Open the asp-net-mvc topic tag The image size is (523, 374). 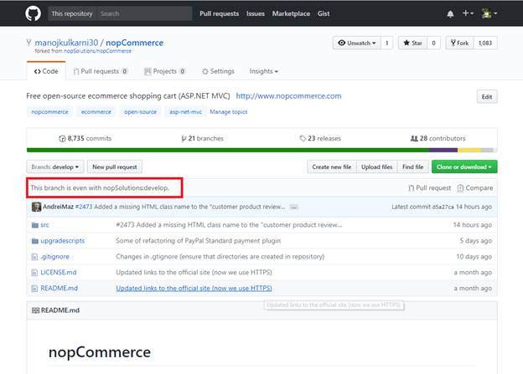tap(185, 112)
